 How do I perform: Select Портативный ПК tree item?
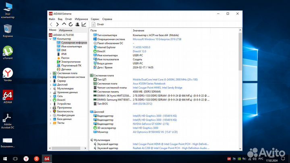(69, 66)
